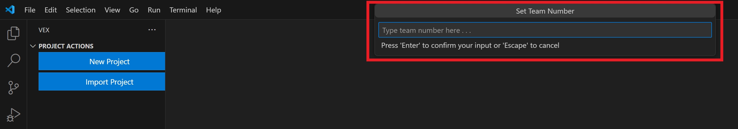The width and height of the screenshot is (738, 129).
Task: Collapse the Project Actions section chevron
Action: pyautogui.click(x=33, y=46)
